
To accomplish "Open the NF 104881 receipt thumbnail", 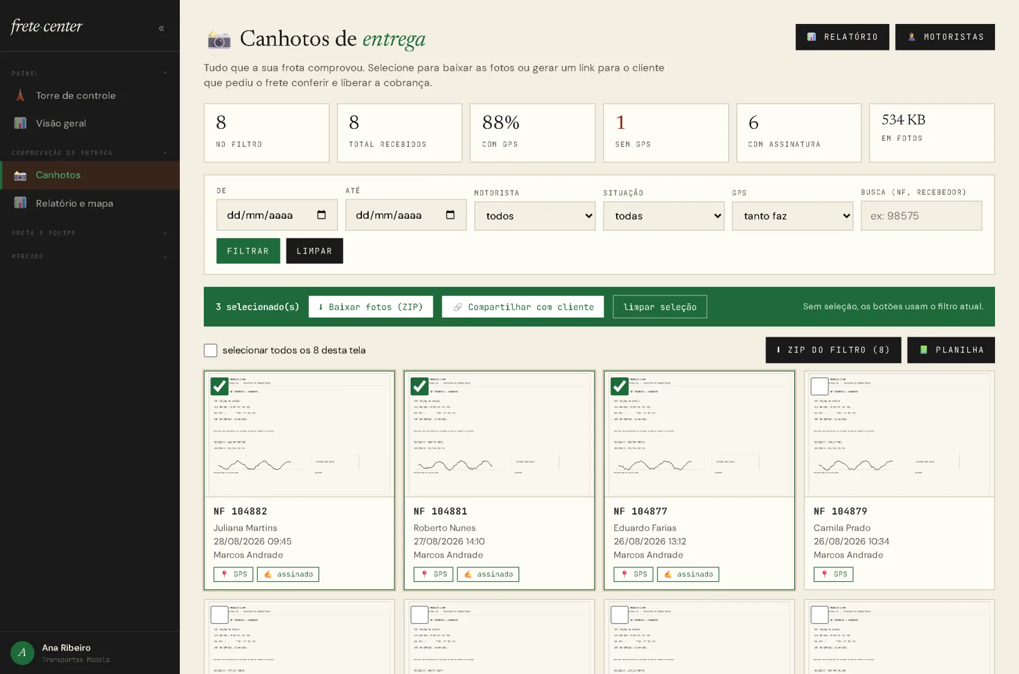I will 499,434.
